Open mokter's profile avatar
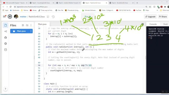169x95 pixels. (x=16, y=17)
